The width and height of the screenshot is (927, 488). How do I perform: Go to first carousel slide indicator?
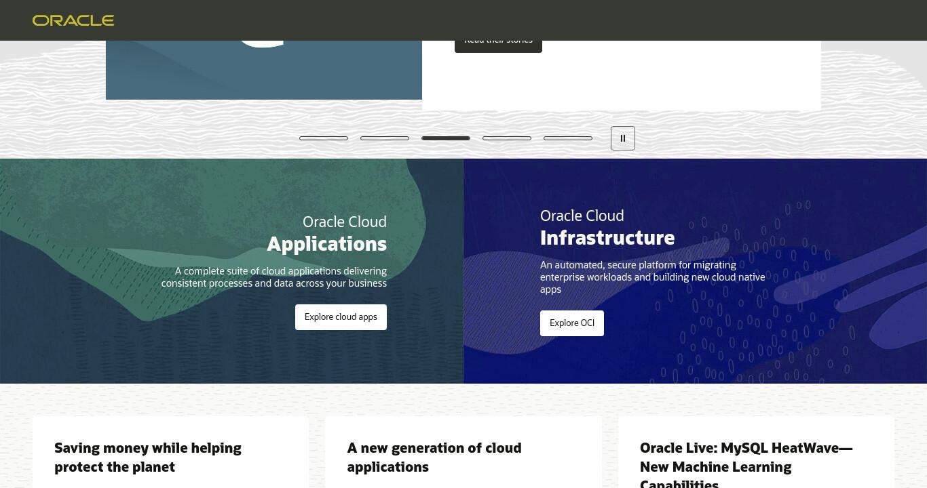coord(324,138)
